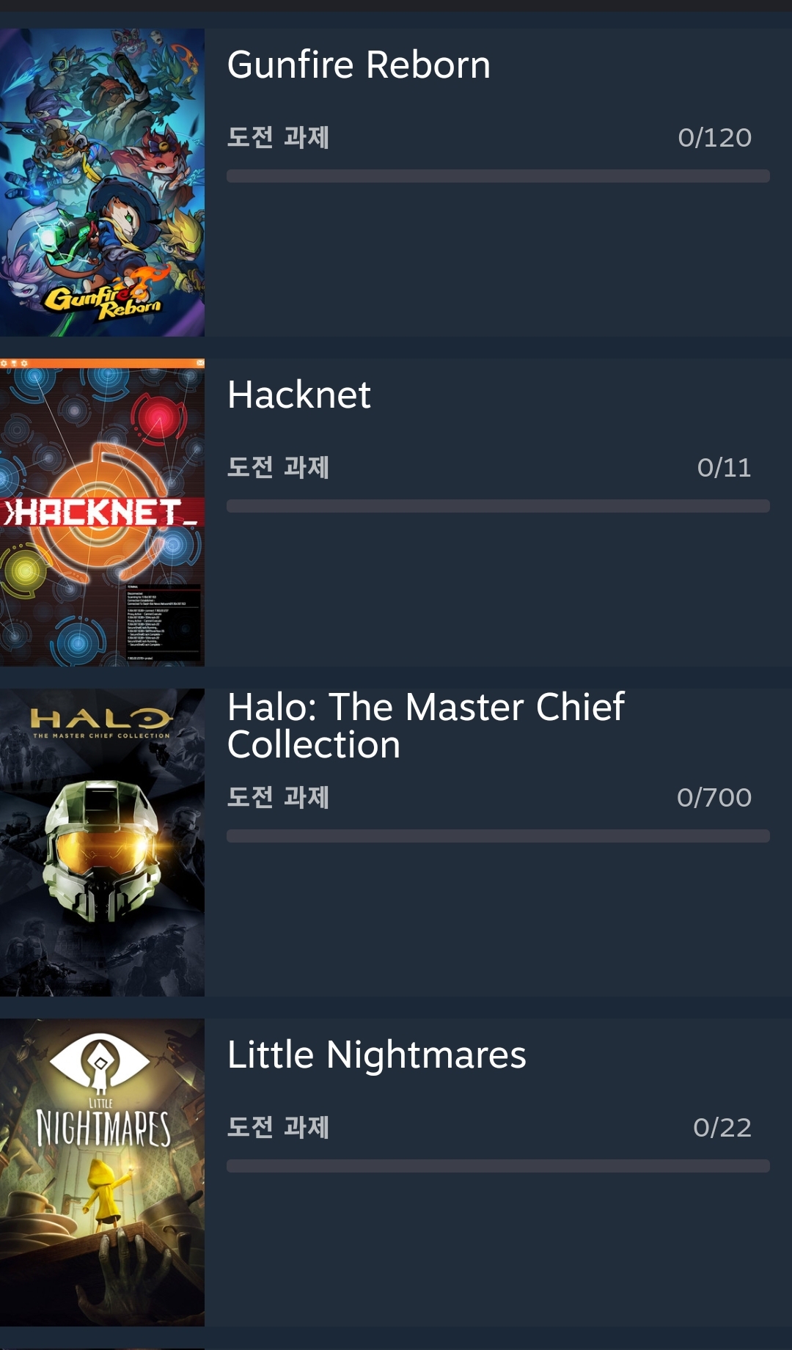This screenshot has height=1350, width=792.
Task: Click 도전 과제 label under Gunfire Reborn
Action: pos(278,137)
